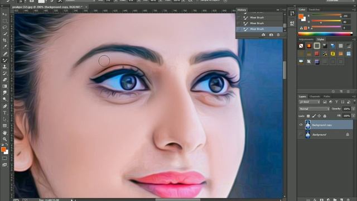Open the Color panel flyout menu
Viewport: 357px width, 201px height.
(x=354, y=9)
